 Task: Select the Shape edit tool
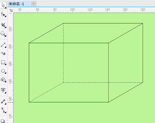3,14
